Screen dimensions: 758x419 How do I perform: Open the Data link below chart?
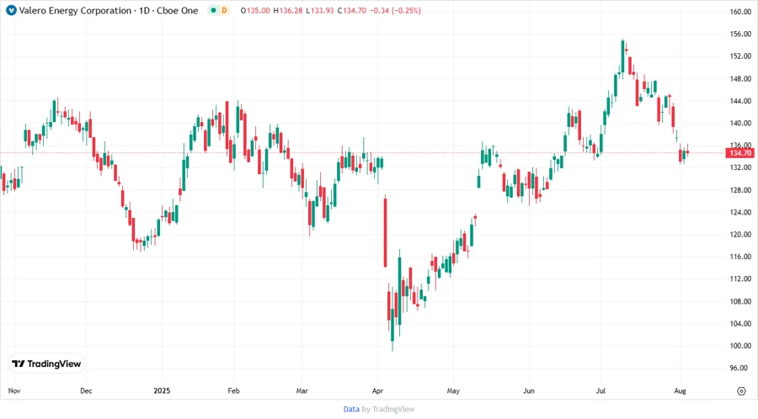tap(351, 409)
